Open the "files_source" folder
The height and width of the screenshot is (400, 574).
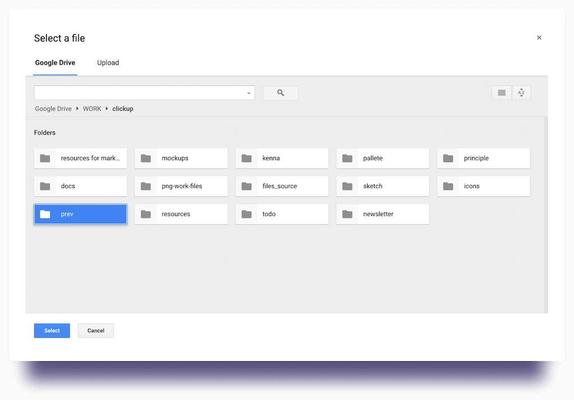click(281, 186)
